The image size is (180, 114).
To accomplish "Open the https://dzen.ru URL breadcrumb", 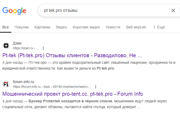I will 26,48.
